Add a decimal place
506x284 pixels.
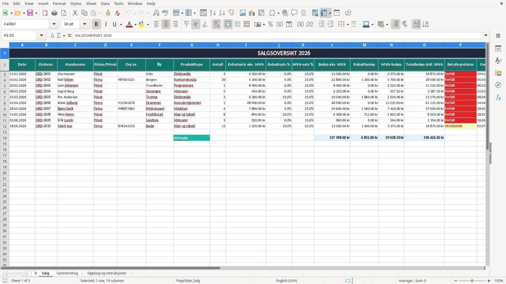(x=300, y=24)
